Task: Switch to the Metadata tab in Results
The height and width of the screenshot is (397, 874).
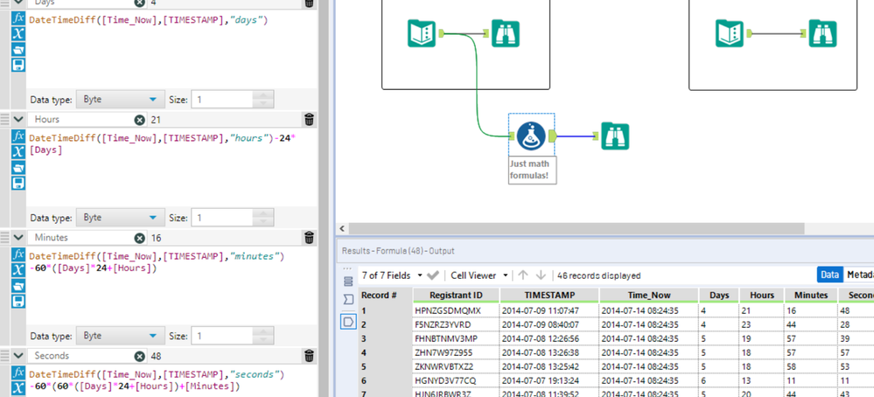Action: [859, 275]
